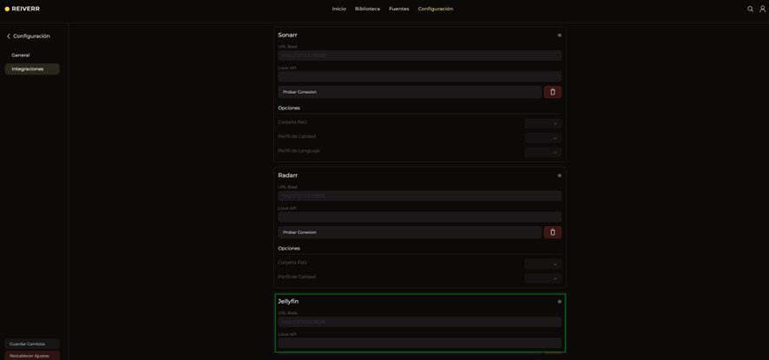Click the Radarr section heading

(288, 175)
